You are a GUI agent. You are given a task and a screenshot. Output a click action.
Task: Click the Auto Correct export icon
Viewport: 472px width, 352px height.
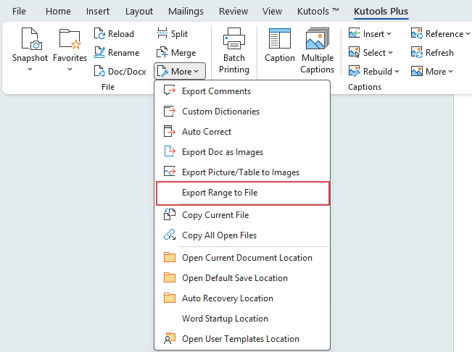click(170, 131)
